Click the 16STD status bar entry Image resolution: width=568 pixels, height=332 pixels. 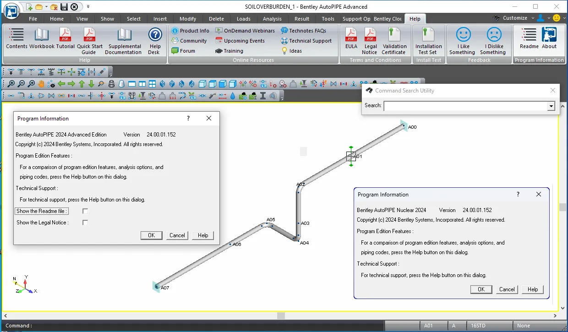click(478, 326)
